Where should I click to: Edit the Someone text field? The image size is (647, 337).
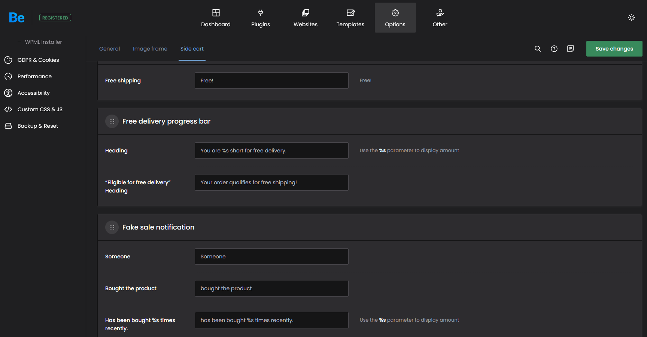point(271,256)
